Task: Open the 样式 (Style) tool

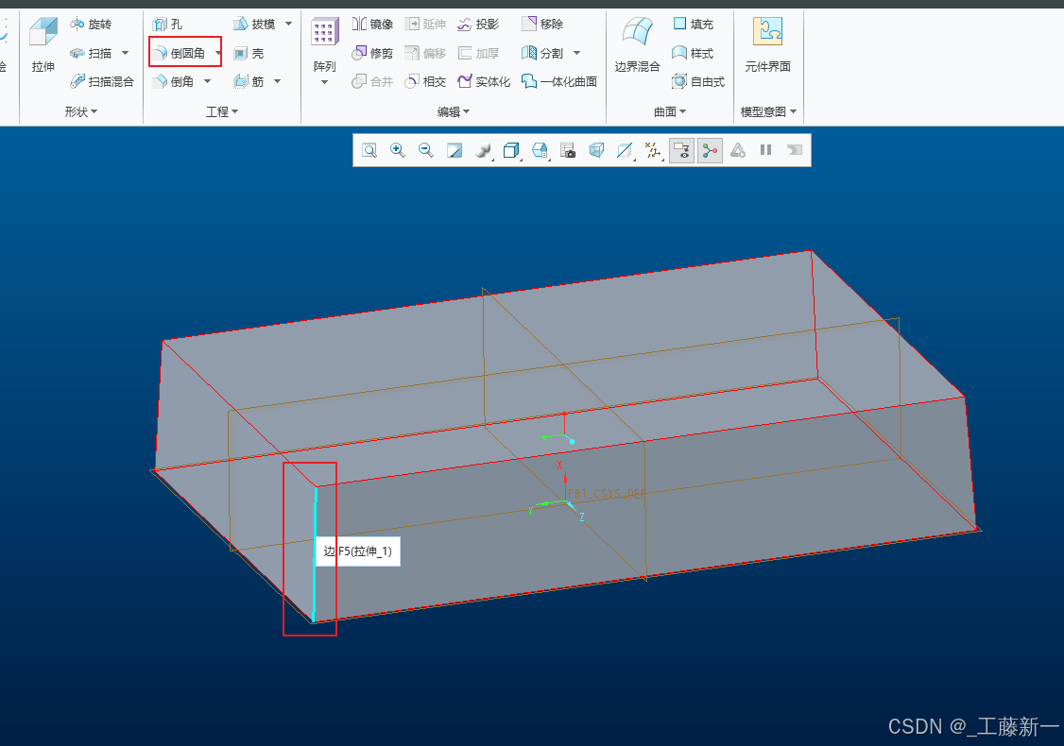Action: pos(693,53)
